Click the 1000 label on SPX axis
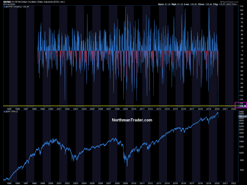Image resolution: width=247 pixels, height=185 pixels. click(241, 153)
